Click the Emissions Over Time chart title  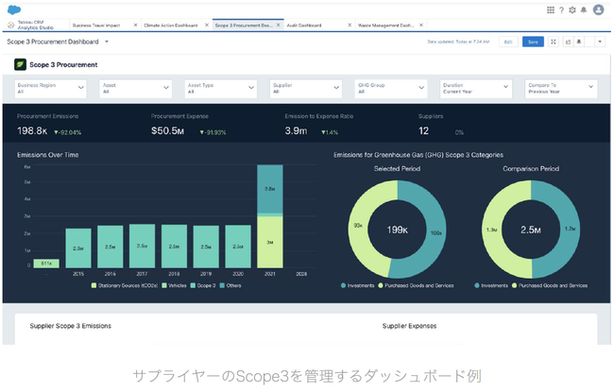pos(48,155)
